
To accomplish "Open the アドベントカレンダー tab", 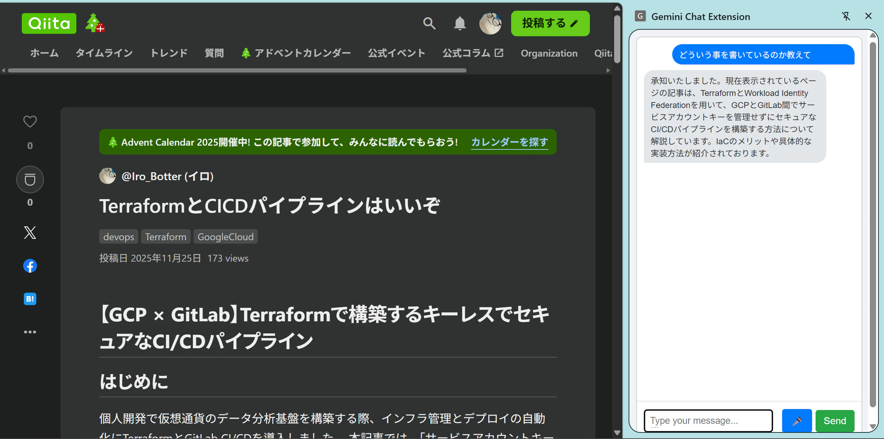I will click(x=296, y=53).
